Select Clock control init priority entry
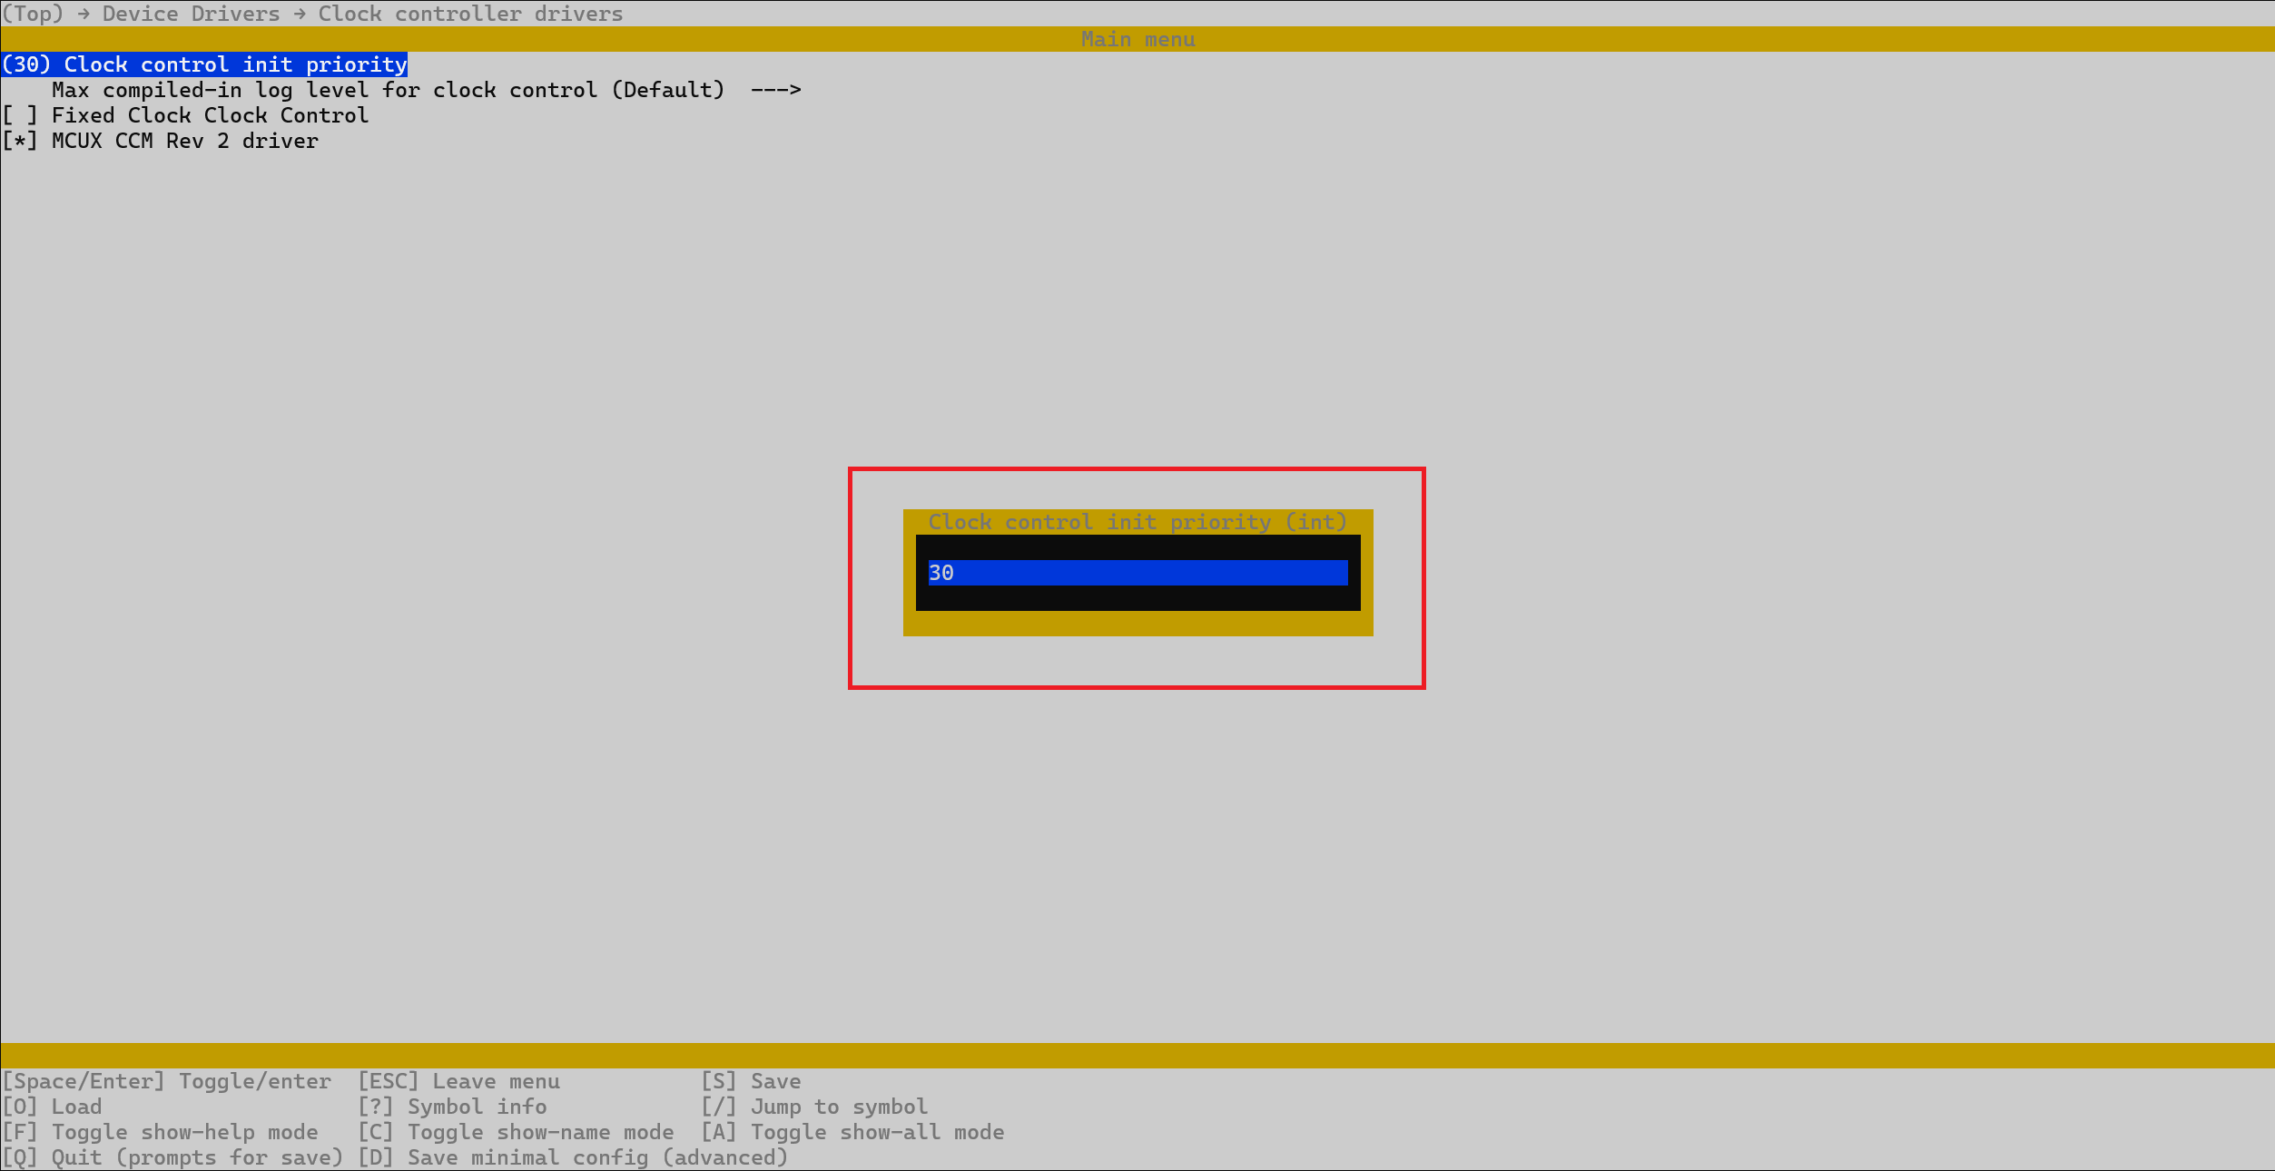Viewport: 2275px width, 1171px height. tap(204, 64)
